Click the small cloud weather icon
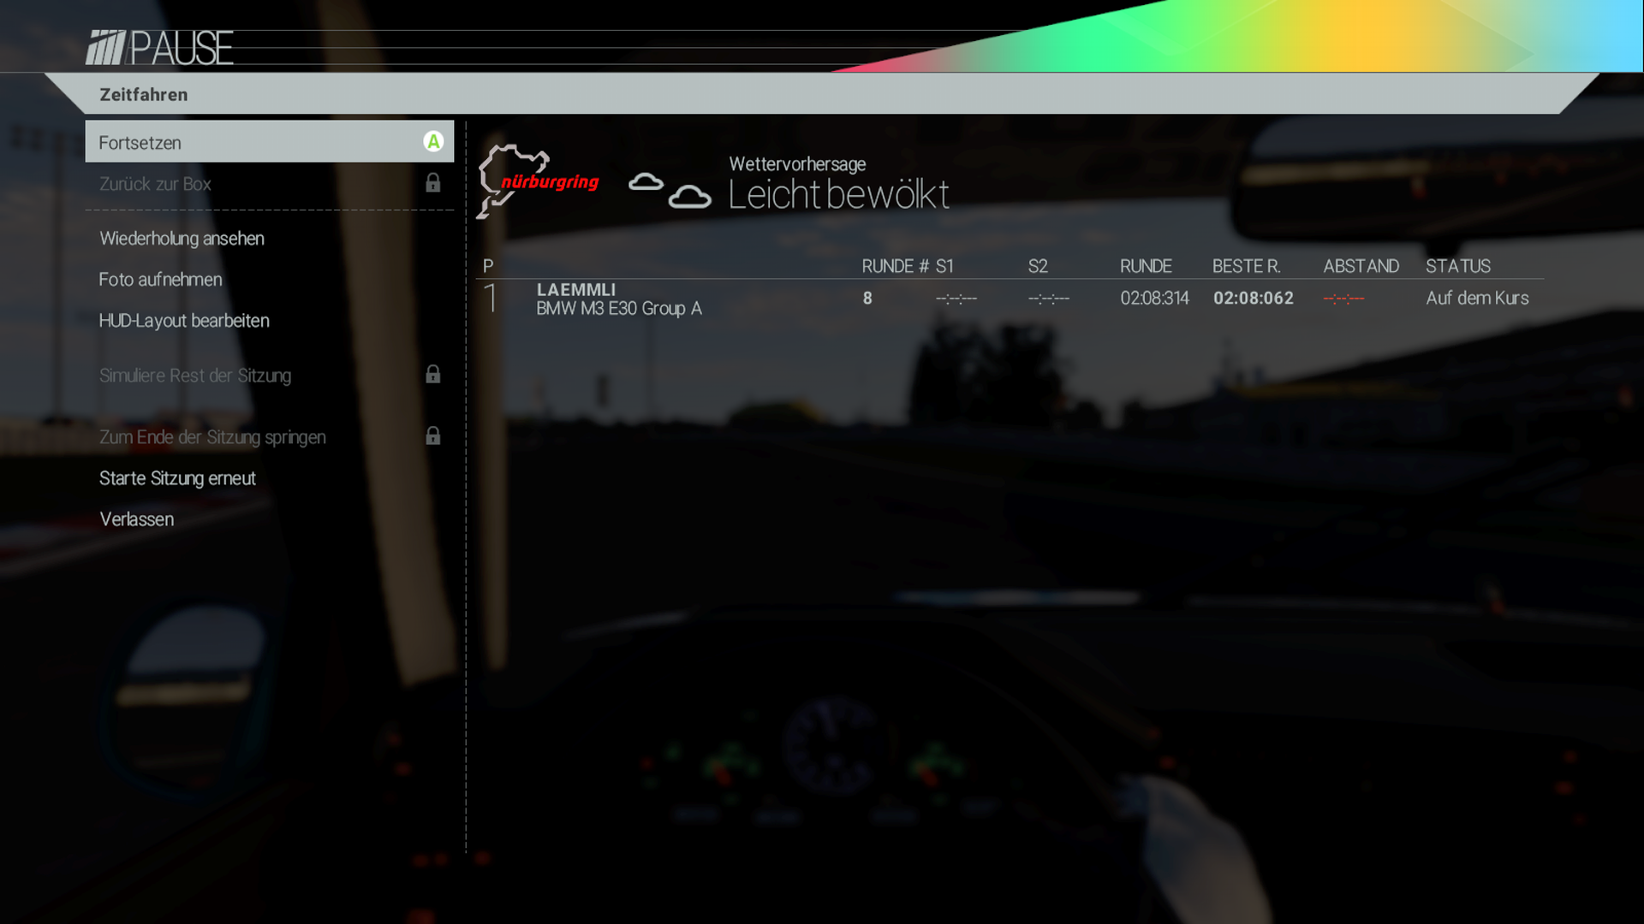Screen dimensions: 1644x924 pyautogui.click(x=646, y=181)
